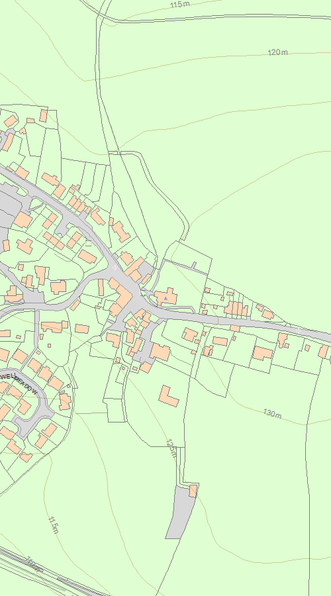Screen dimensions: 331x596
Task: Click the 125m contour label
Action: coord(171,448)
